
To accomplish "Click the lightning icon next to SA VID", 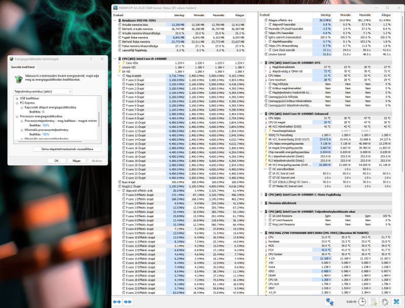I will click(119, 72).
